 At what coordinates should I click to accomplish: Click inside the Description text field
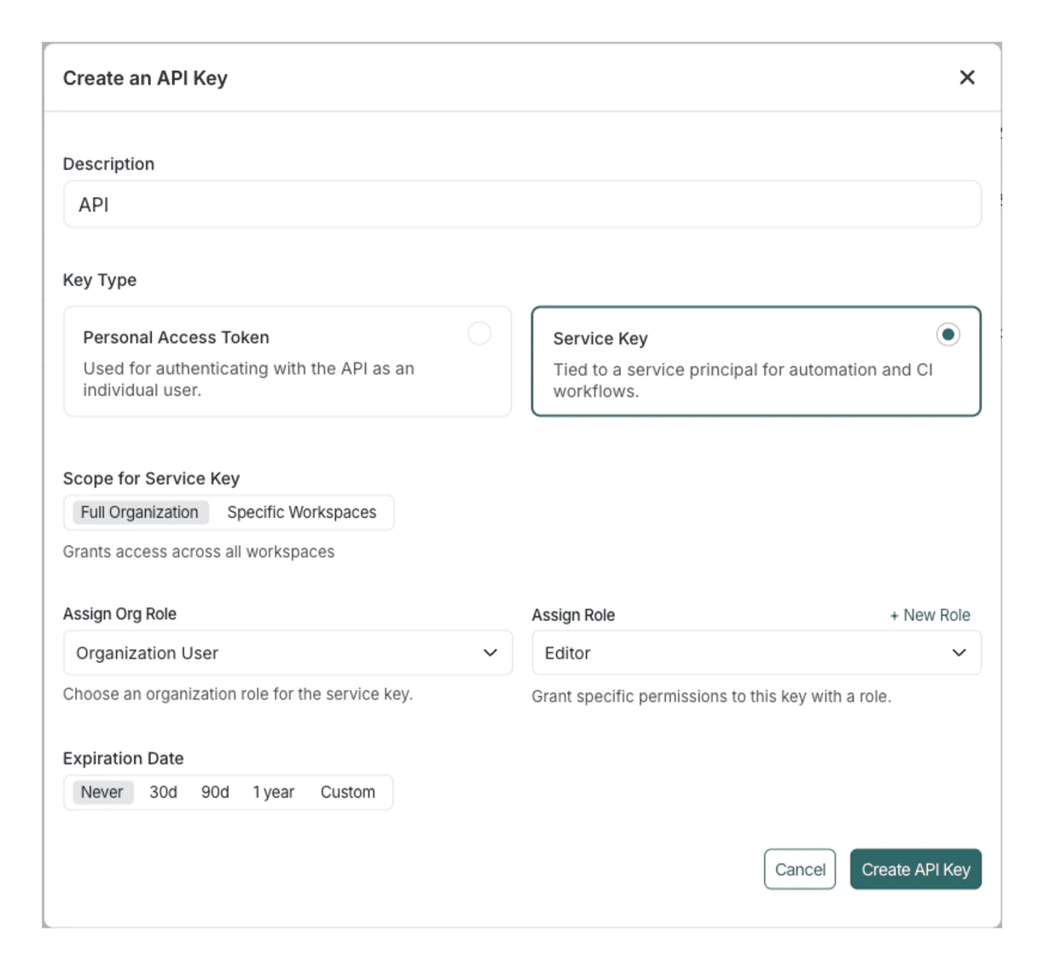(x=522, y=204)
